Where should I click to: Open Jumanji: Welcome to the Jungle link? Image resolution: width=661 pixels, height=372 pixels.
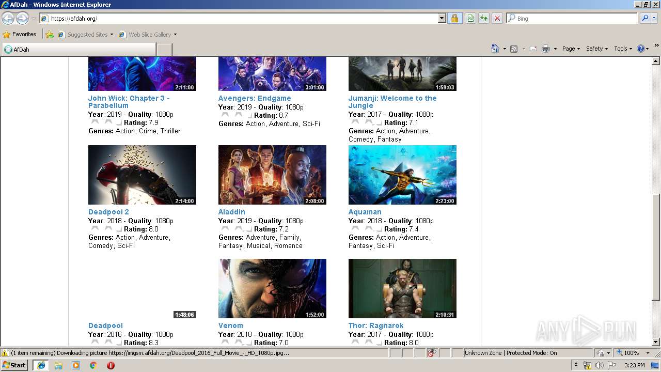(392, 102)
